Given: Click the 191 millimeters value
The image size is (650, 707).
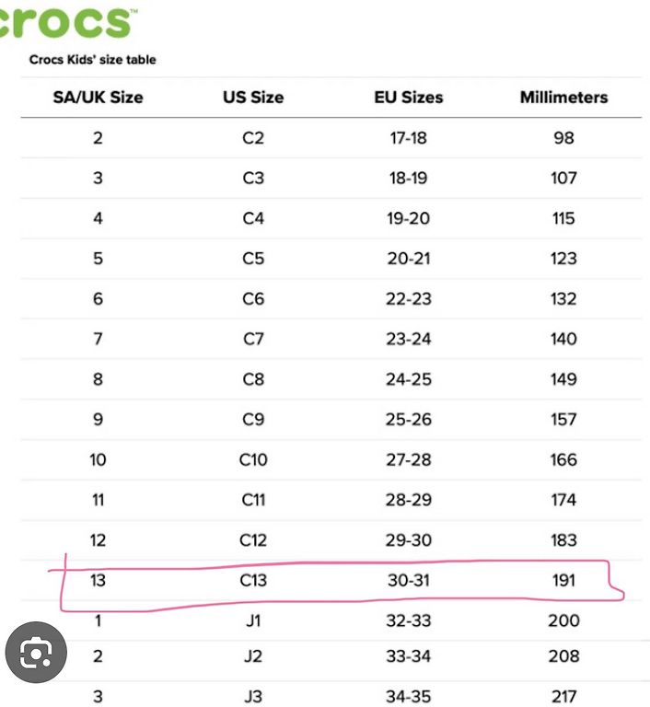Looking at the screenshot, I should pos(563,580).
